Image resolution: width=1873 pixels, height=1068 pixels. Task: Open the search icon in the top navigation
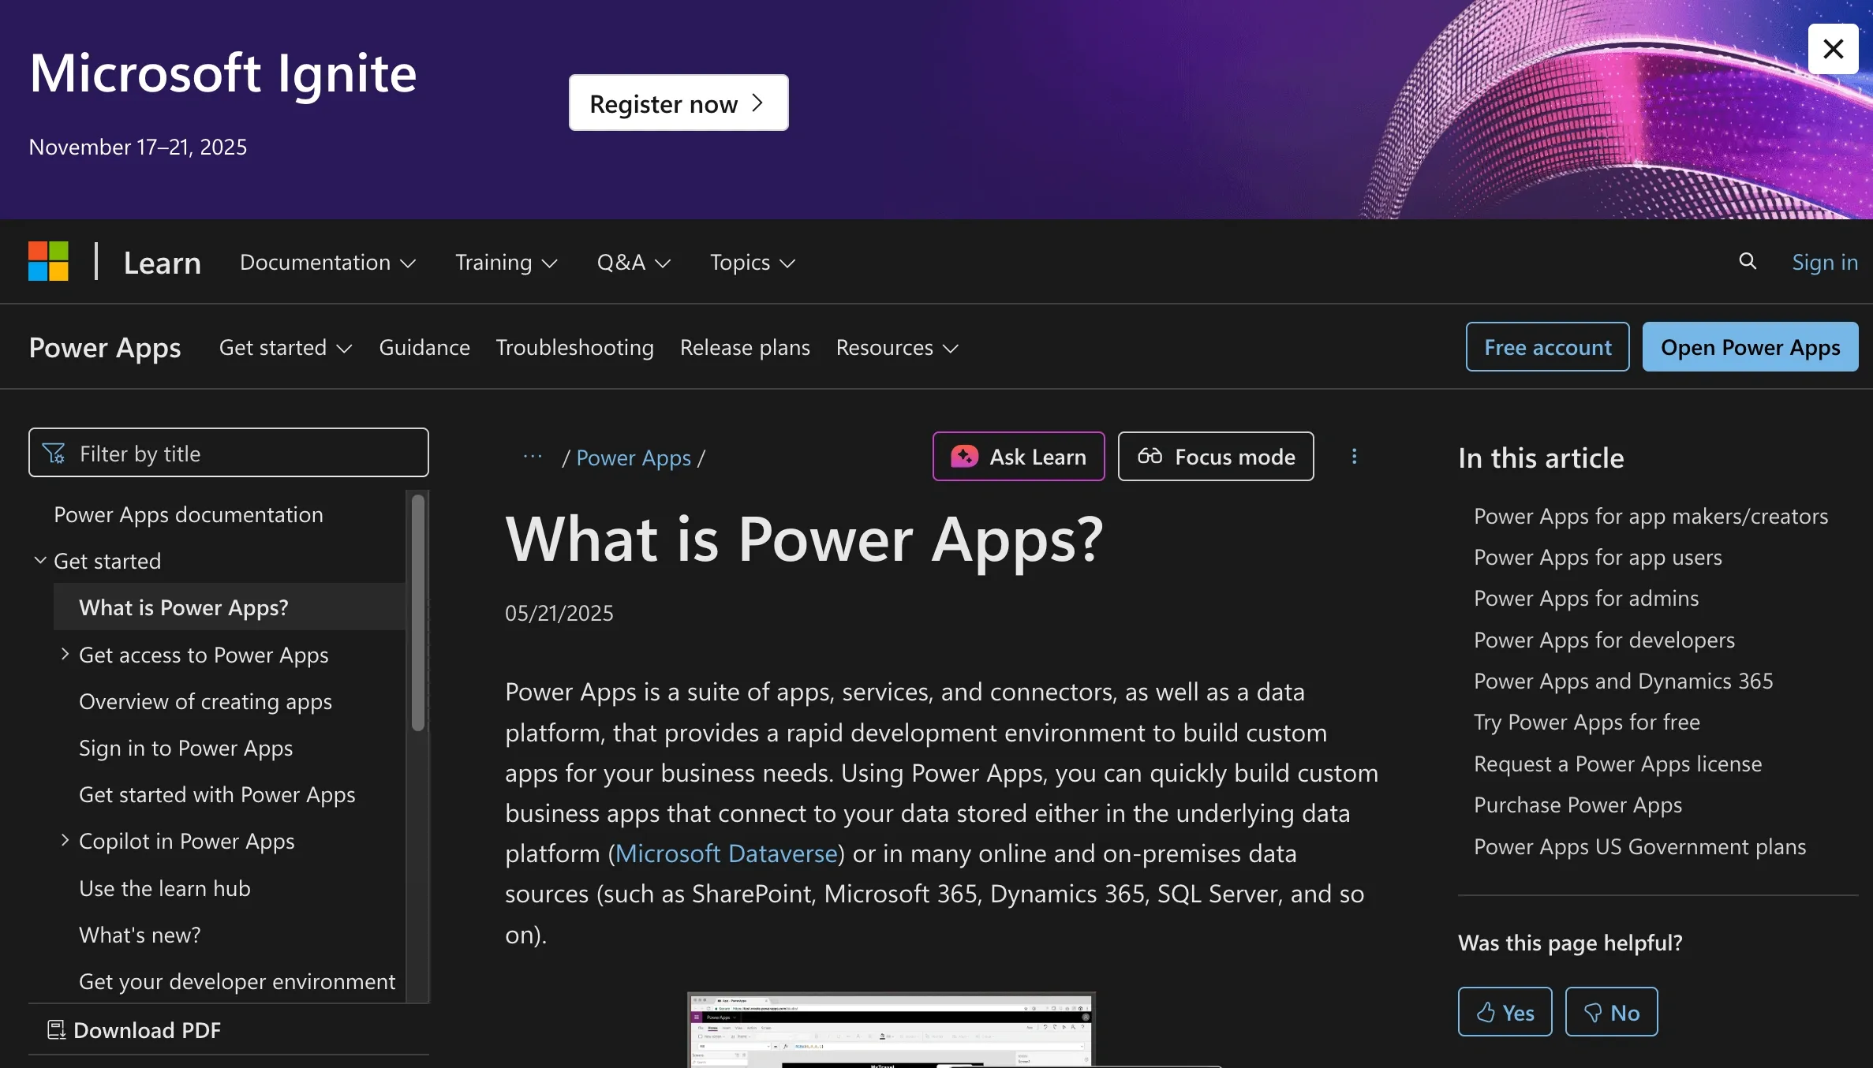(1747, 262)
